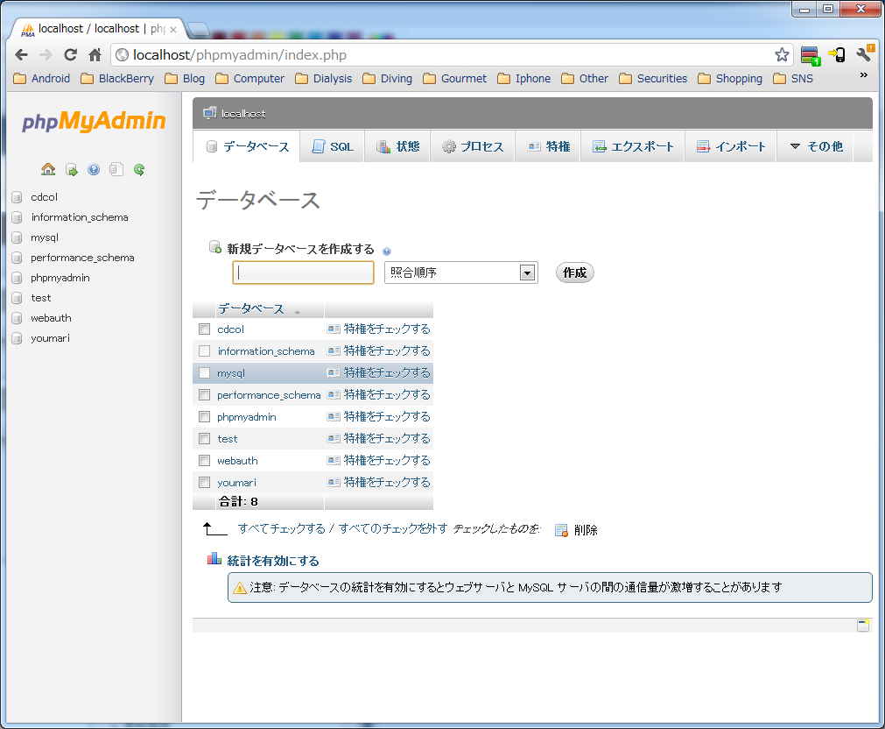Open new browser tab button
Viewport: 885px width, 729px height.
pyautogui.click(x=198, y=28)
